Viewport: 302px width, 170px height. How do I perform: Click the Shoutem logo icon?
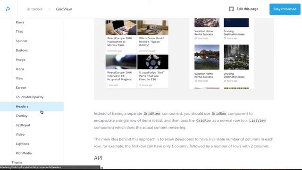[x=8, y=9]
